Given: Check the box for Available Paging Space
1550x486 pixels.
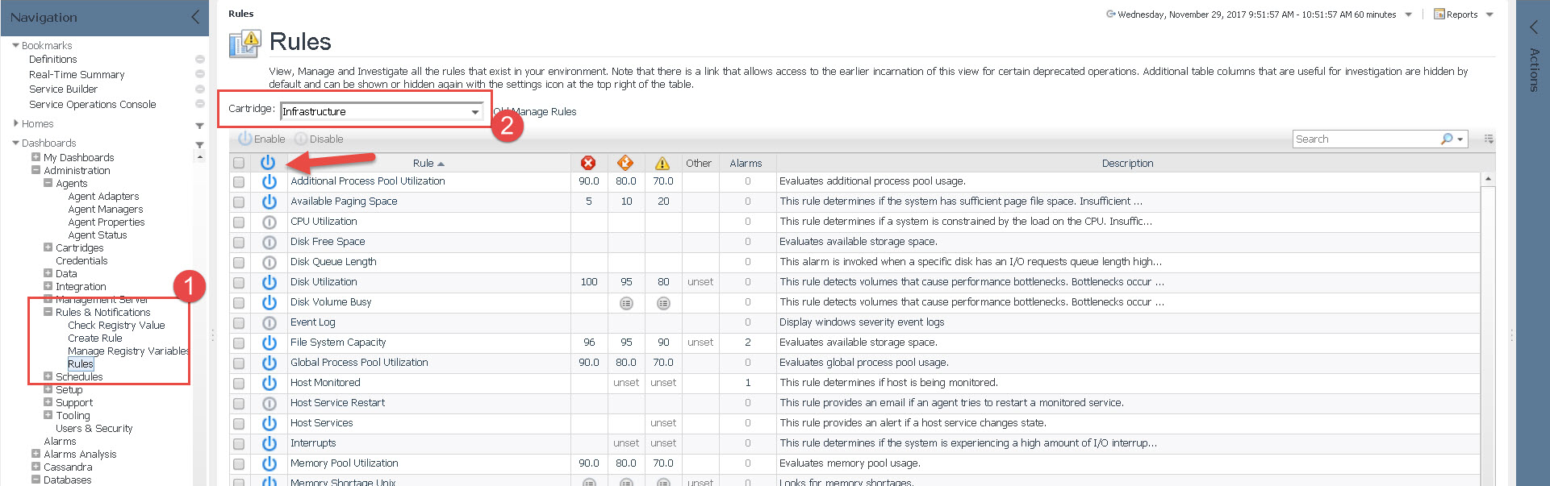Looking at the screenshot, I should 239,202.
